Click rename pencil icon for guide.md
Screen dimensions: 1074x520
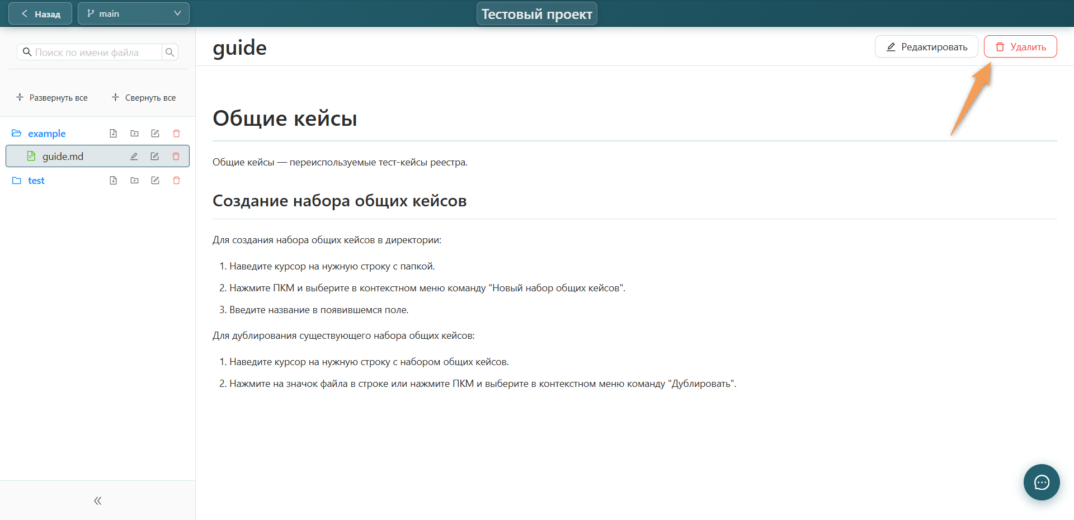134,157
